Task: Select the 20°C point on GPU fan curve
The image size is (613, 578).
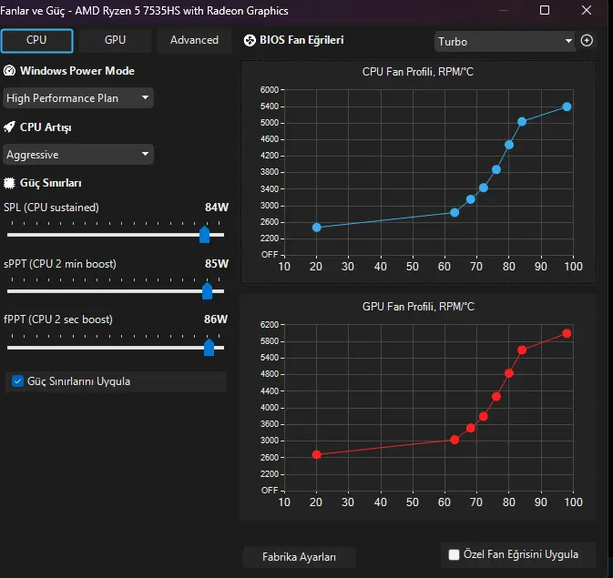Action: pos(317,454)
